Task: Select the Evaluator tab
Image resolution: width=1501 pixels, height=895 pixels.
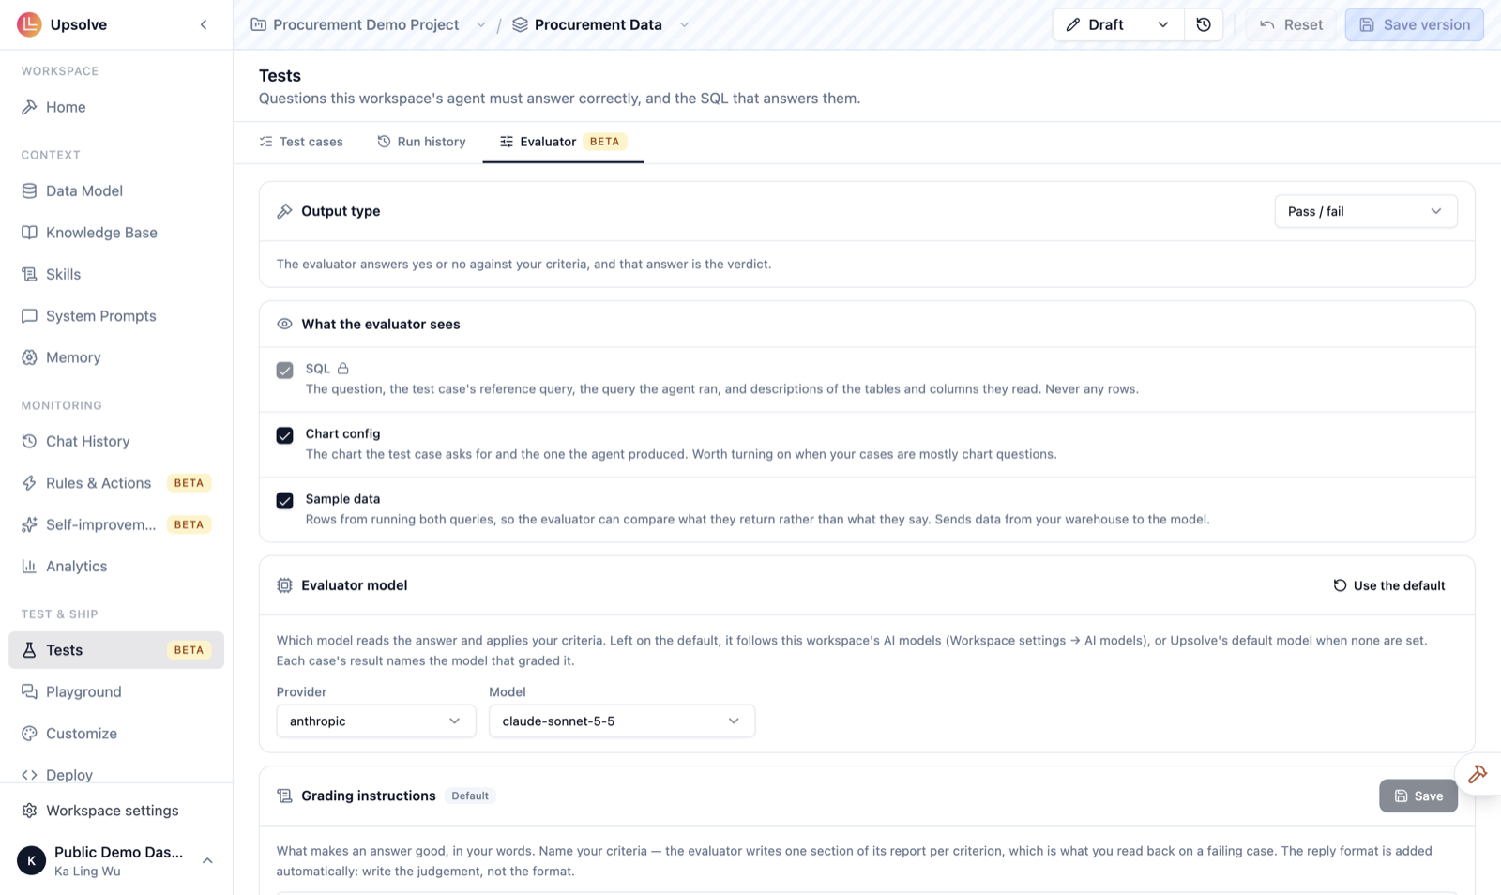Action: 563,142
